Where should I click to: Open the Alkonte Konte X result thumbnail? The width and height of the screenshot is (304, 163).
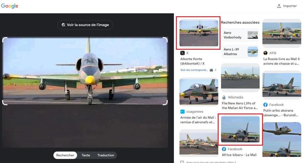(x=199, y=33)
